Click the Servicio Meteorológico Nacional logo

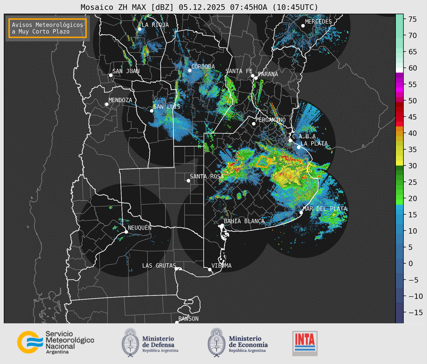click(56, 342)
